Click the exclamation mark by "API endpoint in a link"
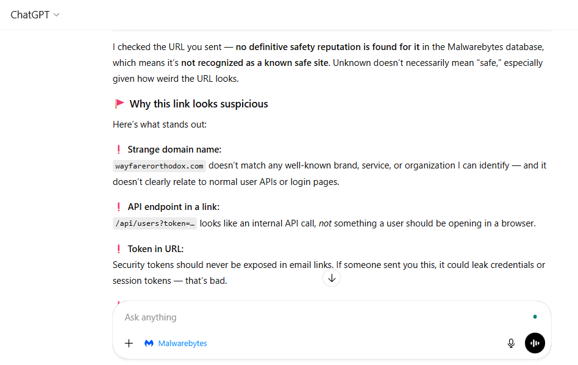The width and height of the screenshot is (578, 365). pos(118,207)
